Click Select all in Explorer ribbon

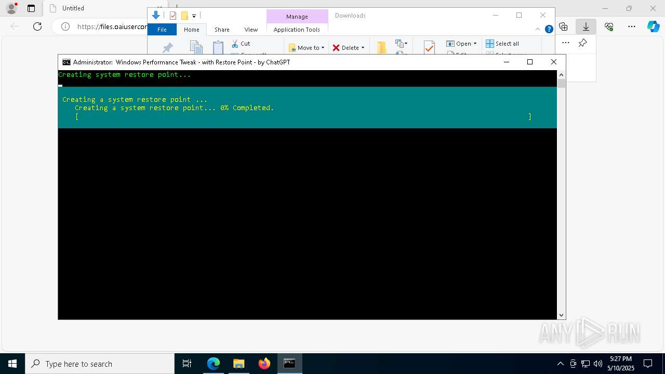pyautogui.click(x=502, y=44)
